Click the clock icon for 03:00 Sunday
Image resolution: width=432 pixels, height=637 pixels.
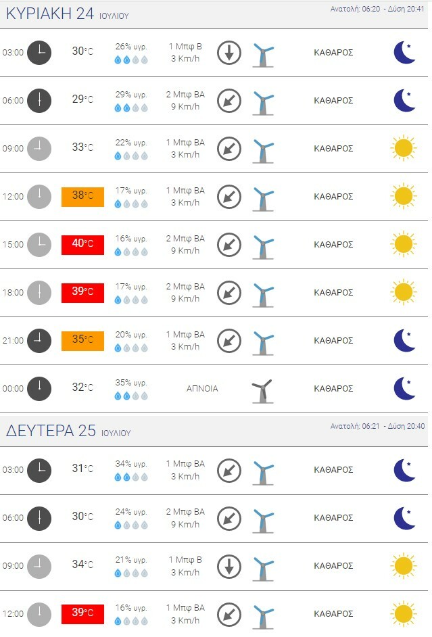[x=39, y=52]
